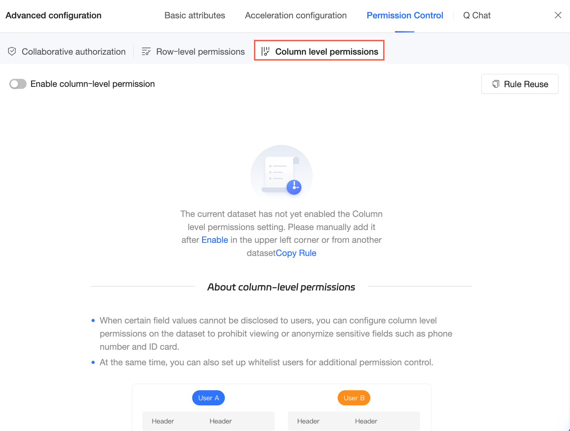Screen dimensions: 570x431
Task: Click the orange User B badge
Action: point(354,398)
